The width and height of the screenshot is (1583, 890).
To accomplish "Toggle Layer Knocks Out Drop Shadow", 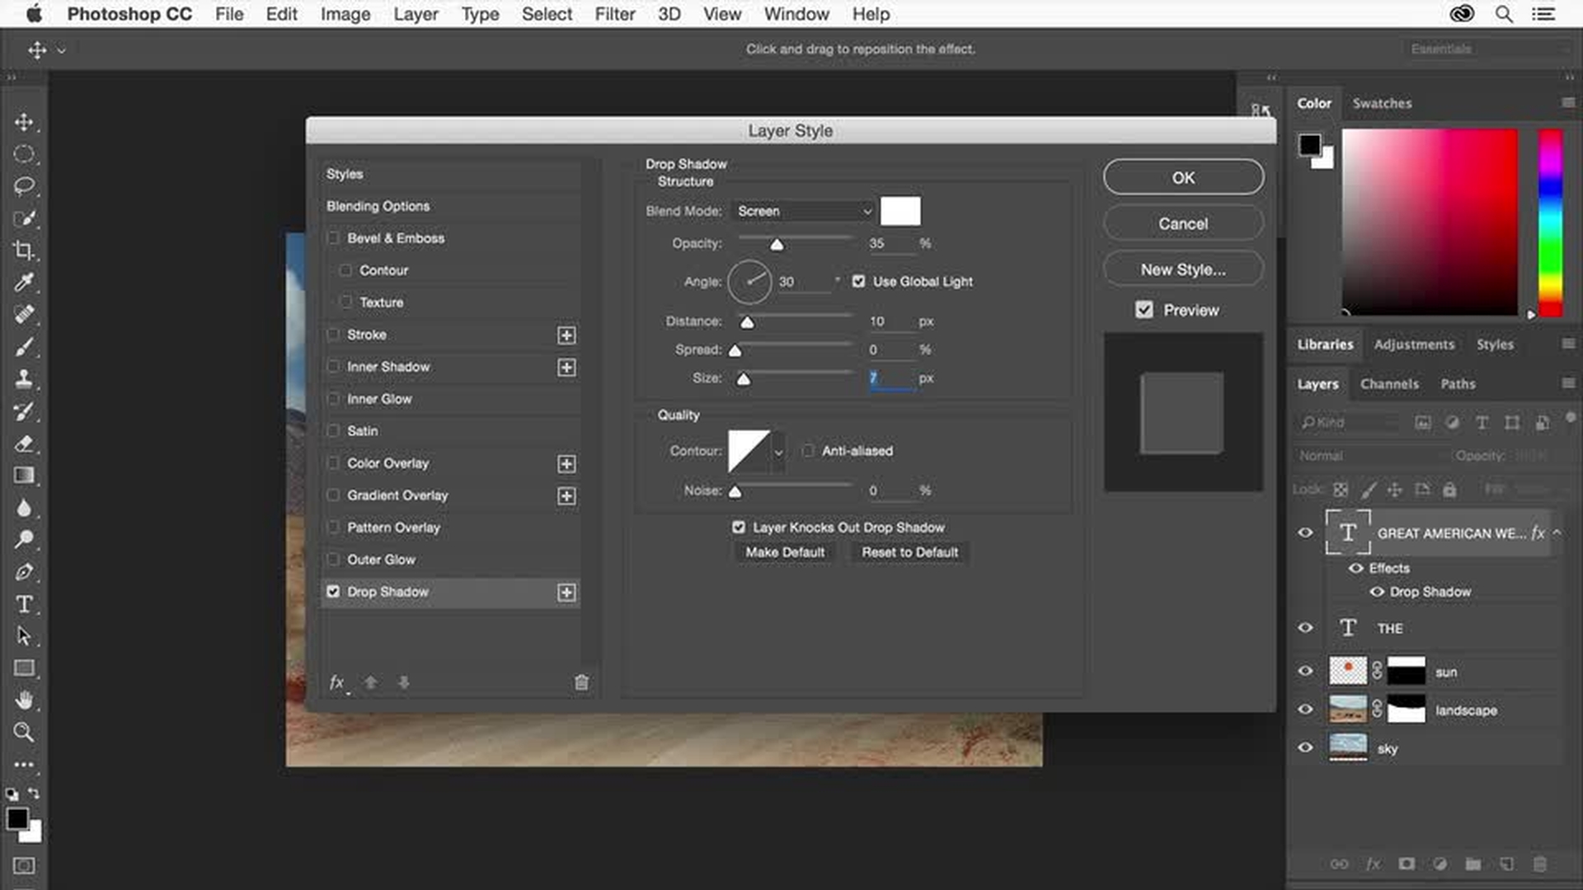I will (738, 527).
